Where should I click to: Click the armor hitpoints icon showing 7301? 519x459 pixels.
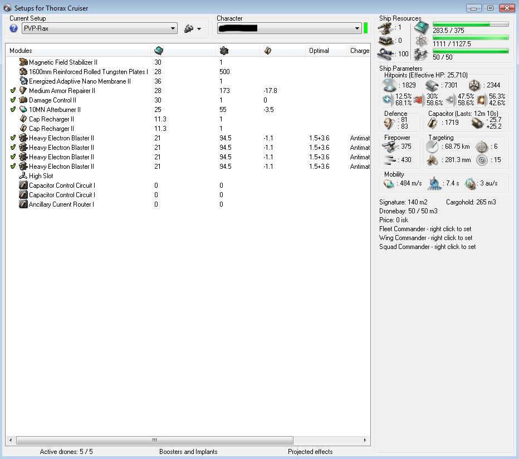pyautogui.click(x=432, y=85)
